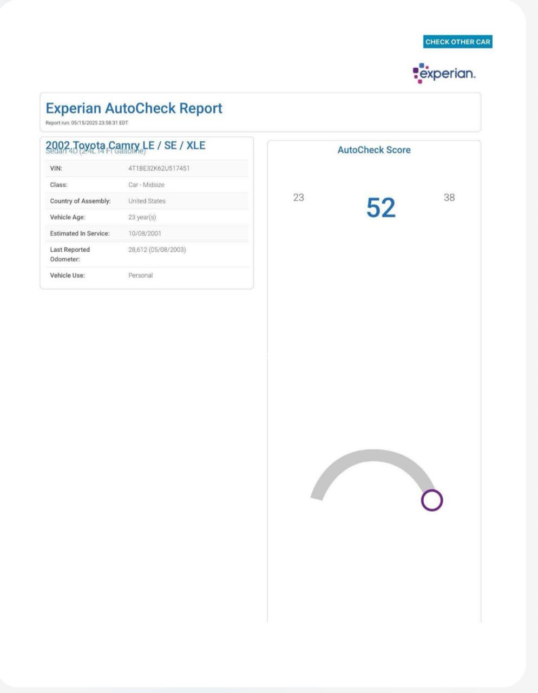Image resolution: width=538 pixels, height=693 pixels.
Task: Click the Last Reported Odometer label
Action: click(70, 254)
